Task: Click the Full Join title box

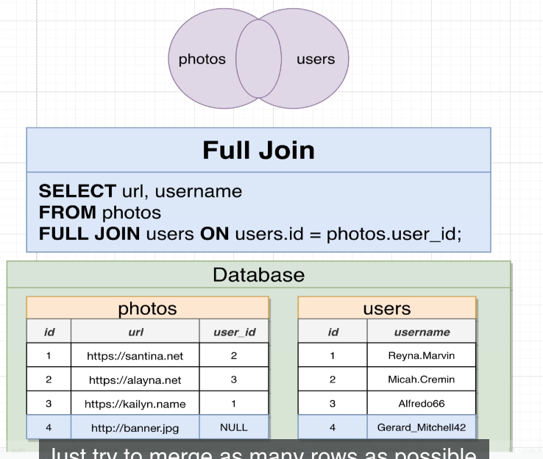Action: [258, 150]
